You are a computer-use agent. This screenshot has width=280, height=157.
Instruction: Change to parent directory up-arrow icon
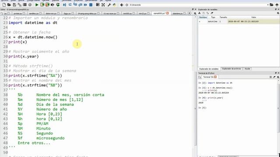click(277, 5)
